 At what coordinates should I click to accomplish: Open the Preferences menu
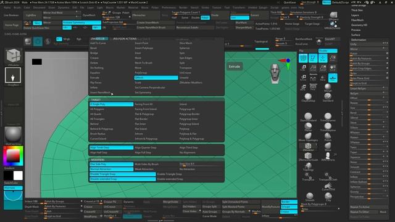click(x=168, y=7)
